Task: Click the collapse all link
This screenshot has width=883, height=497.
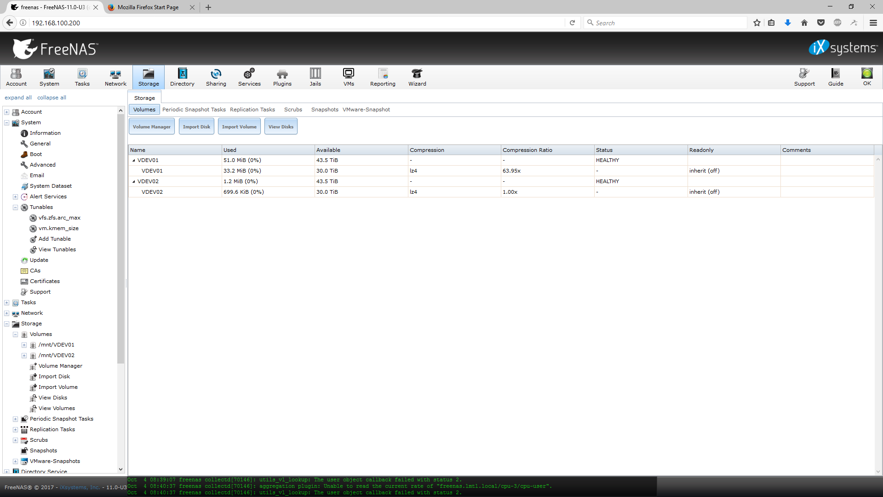Action: pyautogui.click(x=52, y=98)
